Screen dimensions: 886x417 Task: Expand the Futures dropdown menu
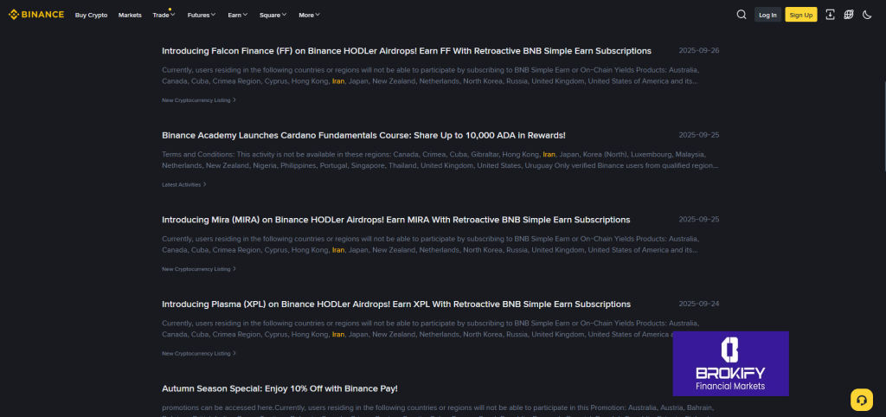click(202, 15)
